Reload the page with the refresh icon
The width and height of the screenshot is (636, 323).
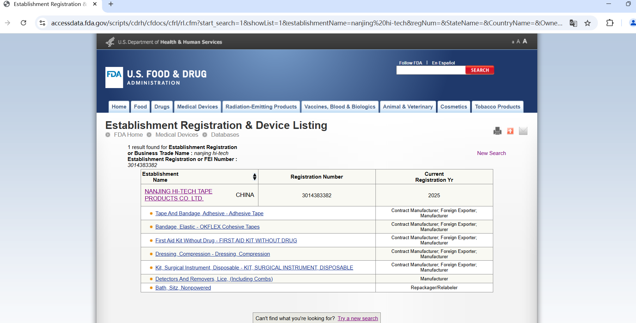click(24, 23)
